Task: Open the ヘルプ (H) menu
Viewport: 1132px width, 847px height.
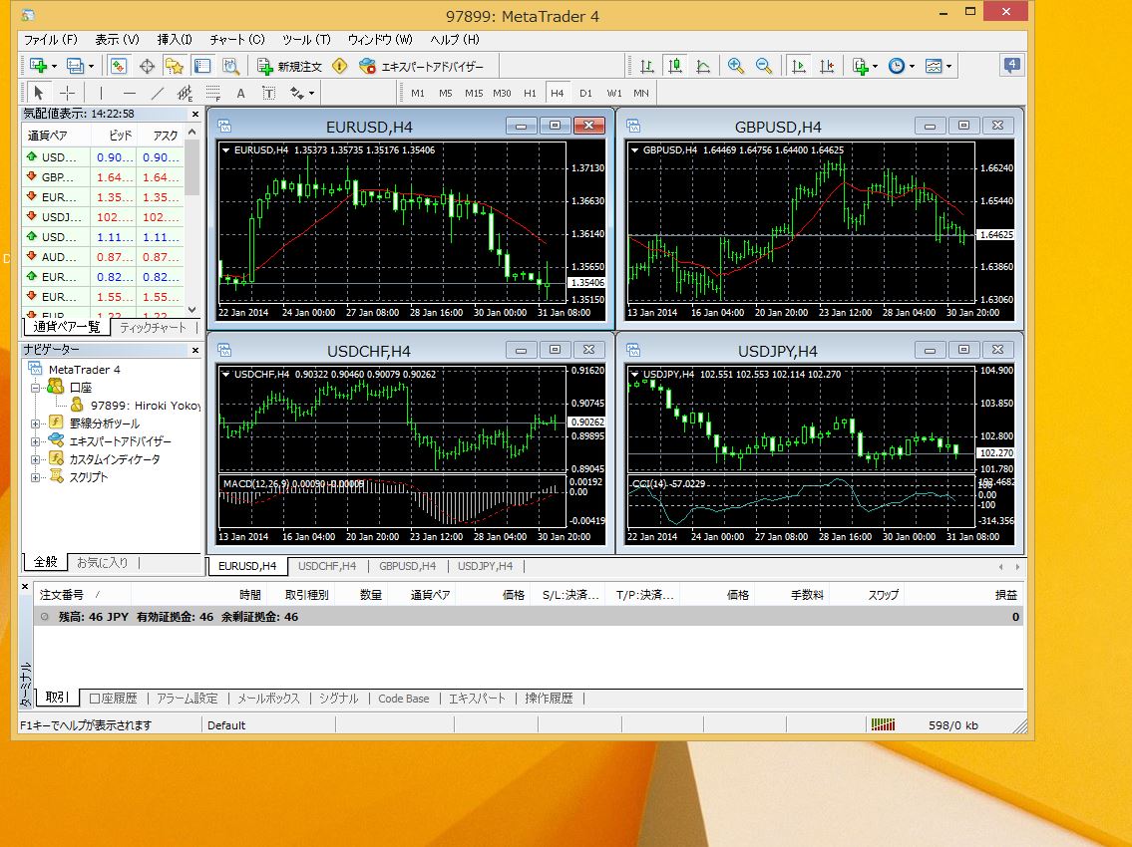Action: tap(455, 40)
